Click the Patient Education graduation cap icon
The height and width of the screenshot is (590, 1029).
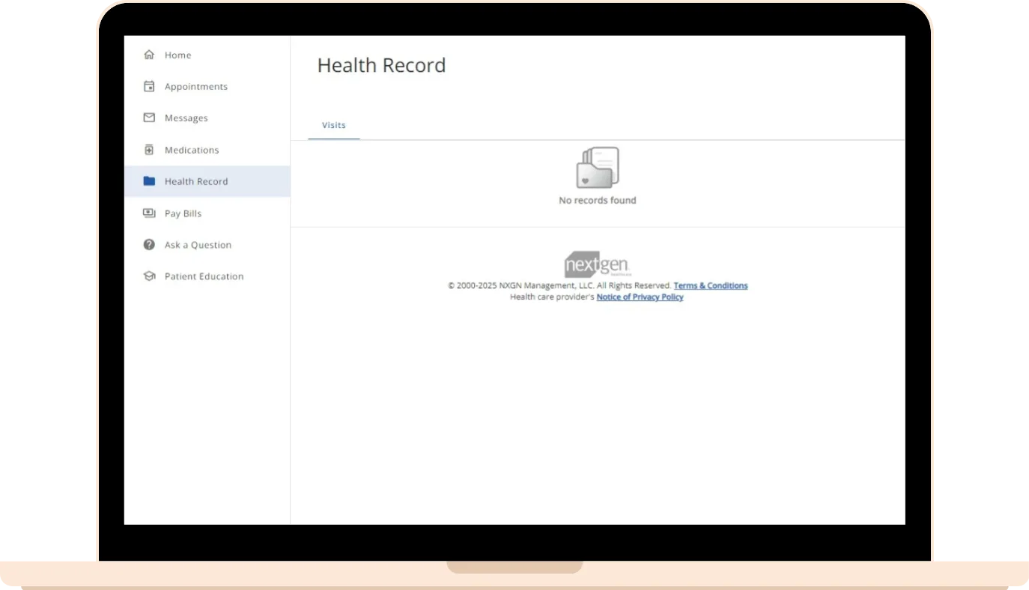click(149, 276)
